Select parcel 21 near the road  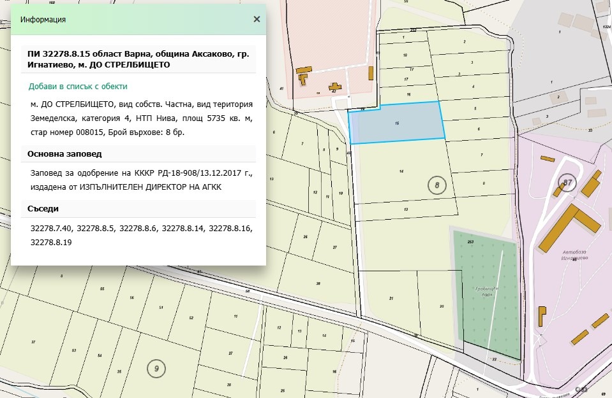[x=391, y=298]
